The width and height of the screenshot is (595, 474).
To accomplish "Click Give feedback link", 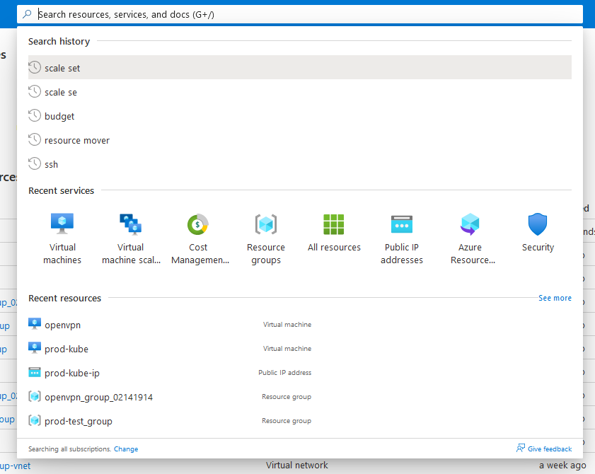I will coord(550,449).
